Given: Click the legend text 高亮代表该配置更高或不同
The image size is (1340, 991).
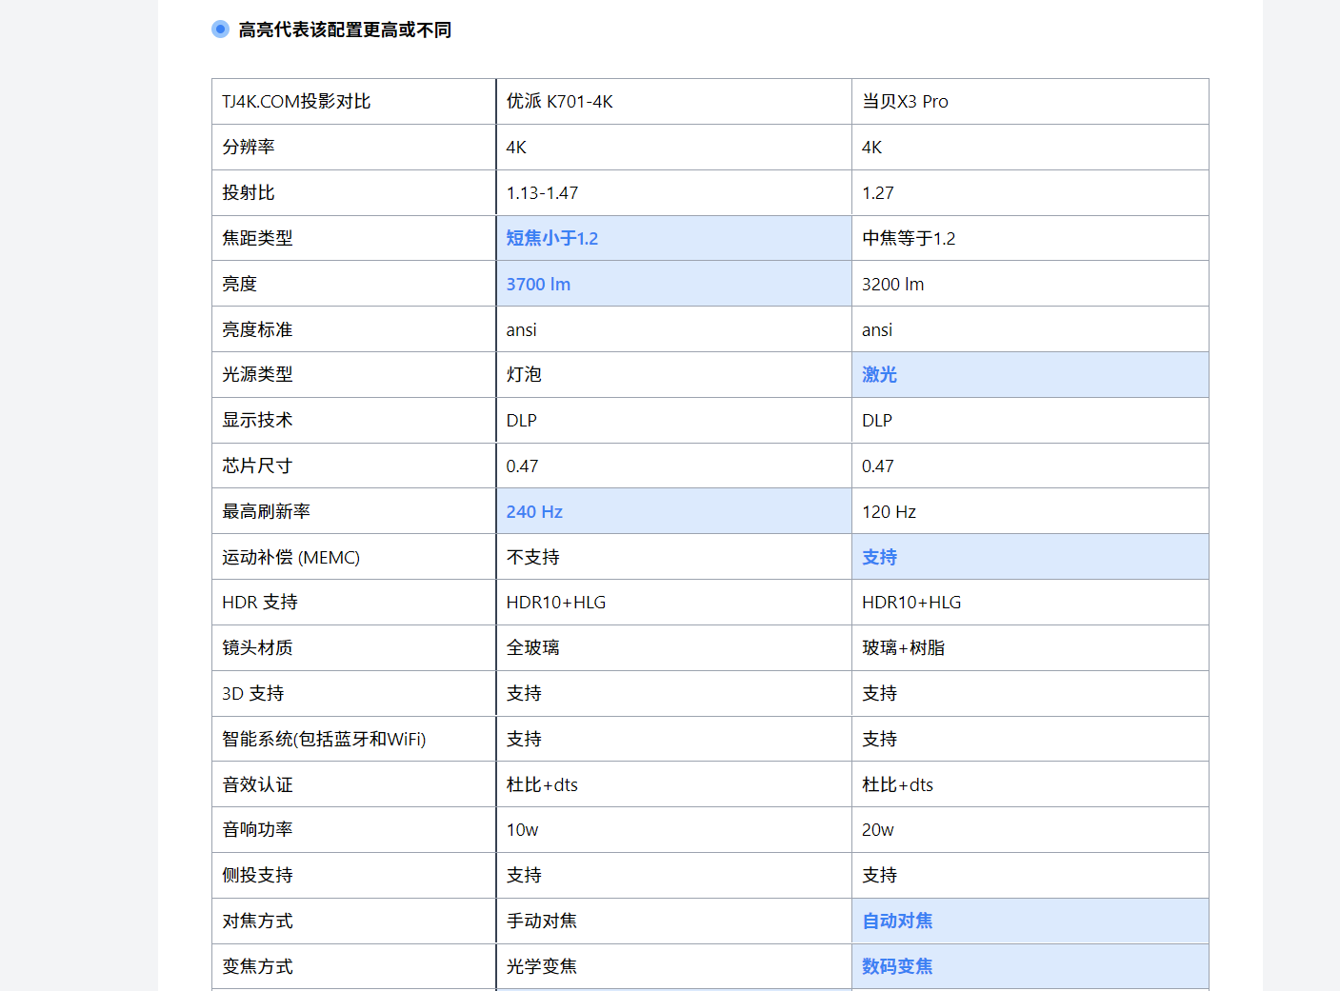Looking at the screenshot, I should click(345, 30).
